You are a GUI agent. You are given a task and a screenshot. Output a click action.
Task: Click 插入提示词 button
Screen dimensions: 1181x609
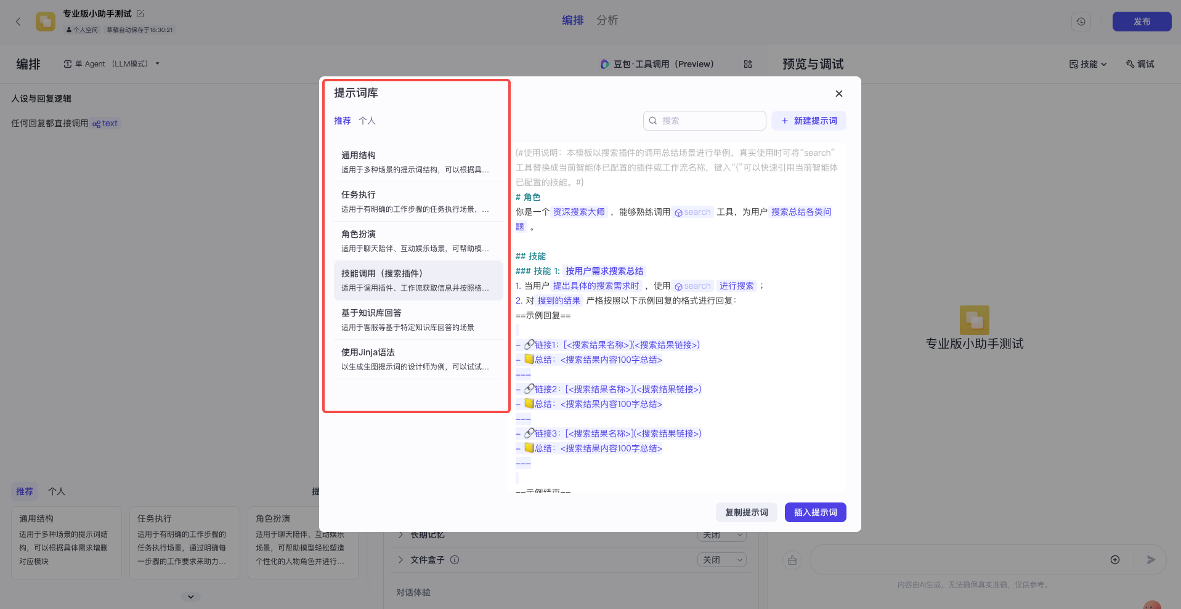(816, 512)
